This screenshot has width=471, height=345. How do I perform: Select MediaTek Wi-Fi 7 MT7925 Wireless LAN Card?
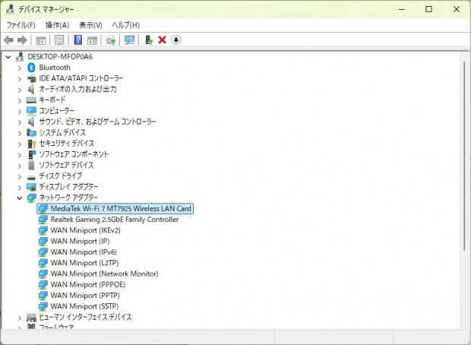[x=121, y=208]
